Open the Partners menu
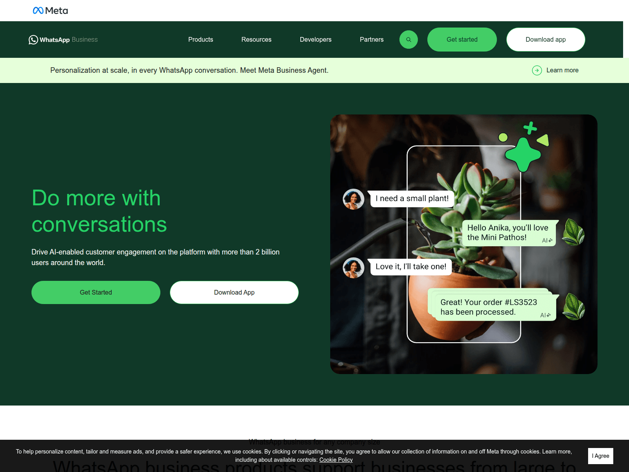629x472 pixels. 372,39
